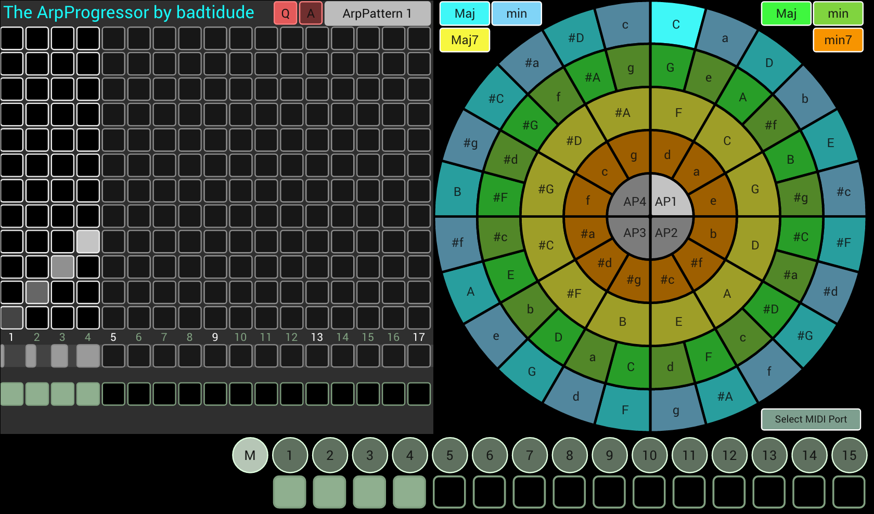Tap the outer ring #F segment
Screen dimensions: 874x514
[x=843, y=242]
